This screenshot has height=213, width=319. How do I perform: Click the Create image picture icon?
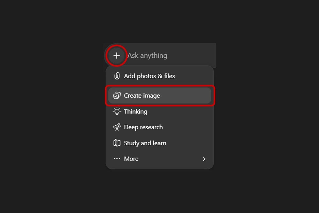coord(117,95)
